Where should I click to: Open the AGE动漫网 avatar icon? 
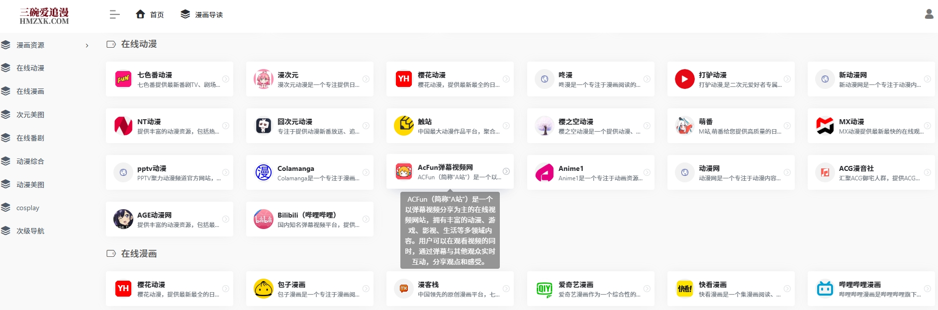pyautogui.click(x=123, y=219)
